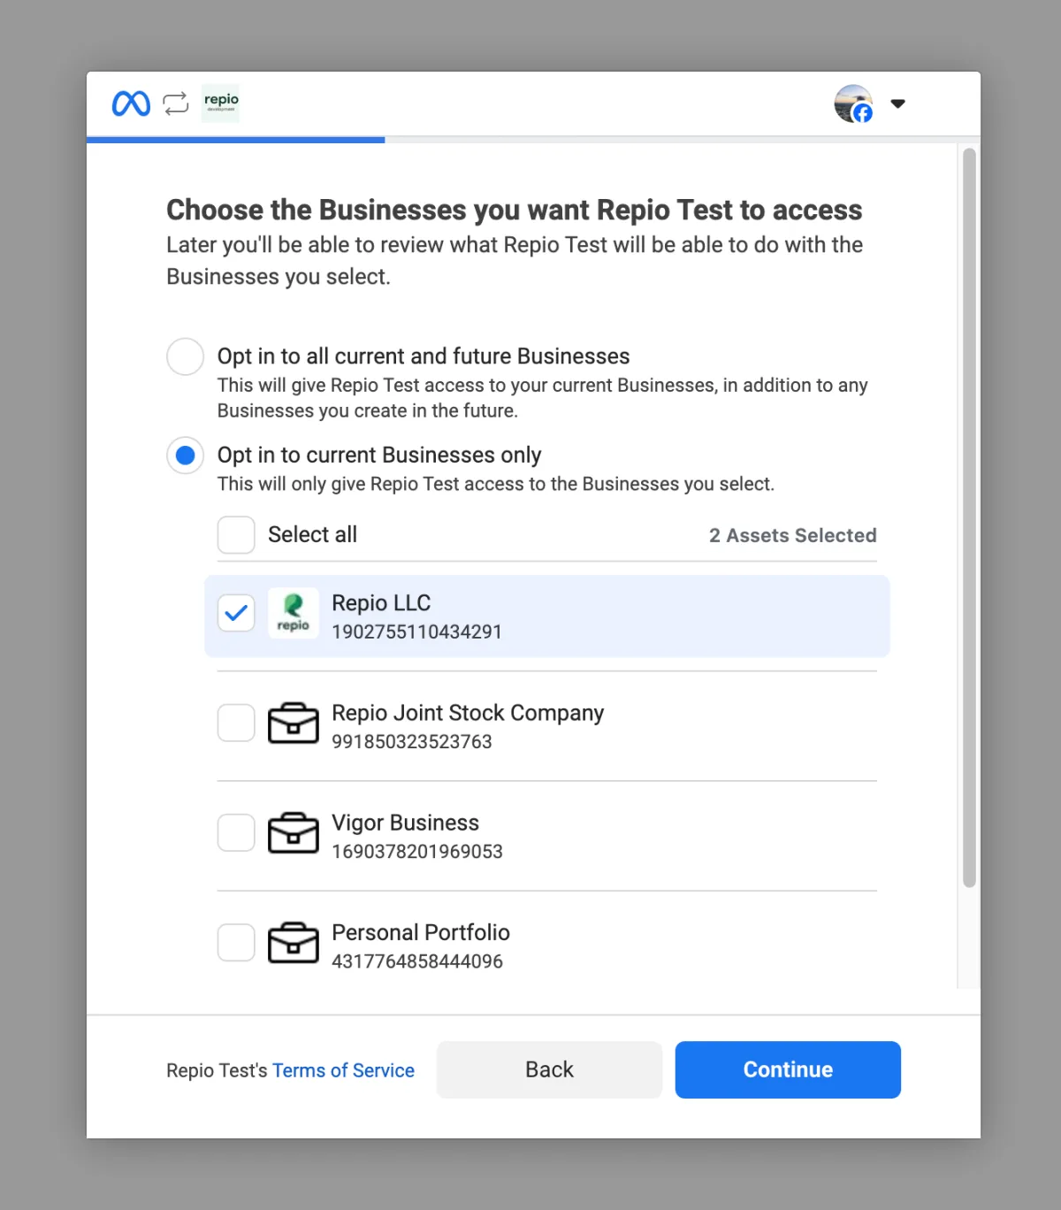Click the profile avatar with Facebook badge
This screenshot has width=1061, height=1210.
[853, 103]
